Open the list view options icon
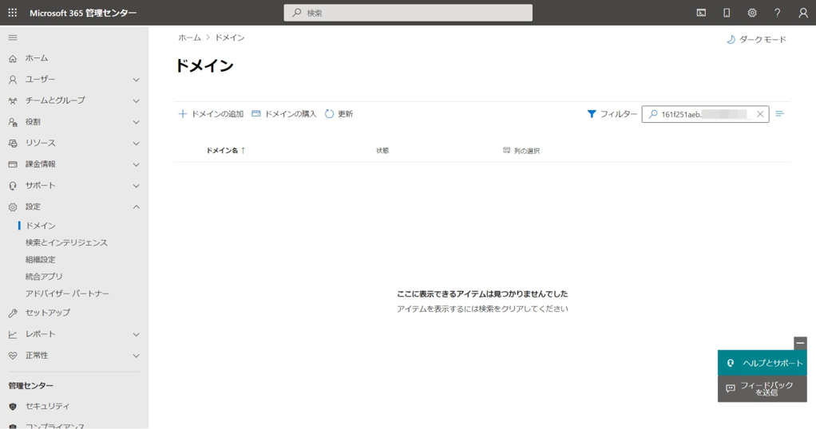The width and height of the screenshot is (816, 429). coord(780,114)
